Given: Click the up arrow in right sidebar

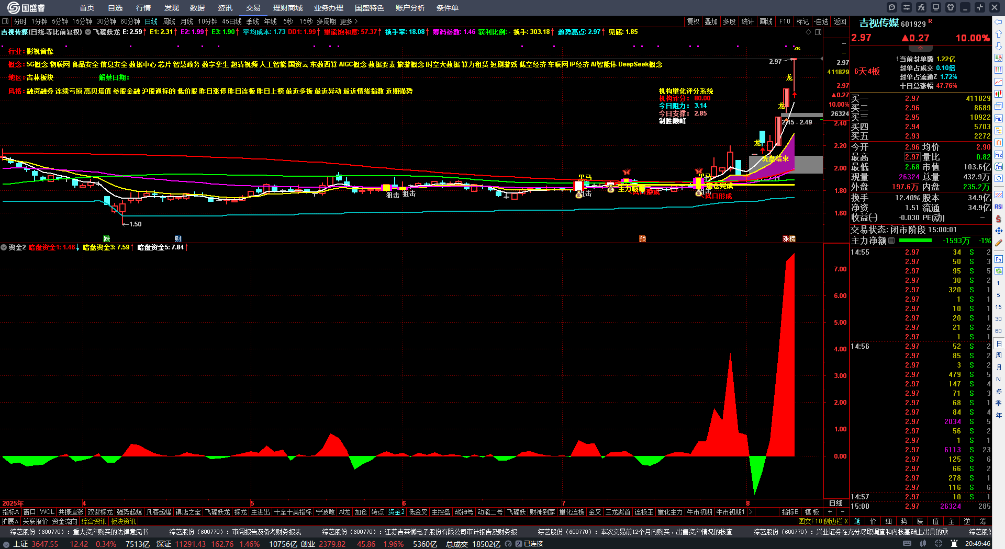Looking at the screenshot, I should click(999, 34).
